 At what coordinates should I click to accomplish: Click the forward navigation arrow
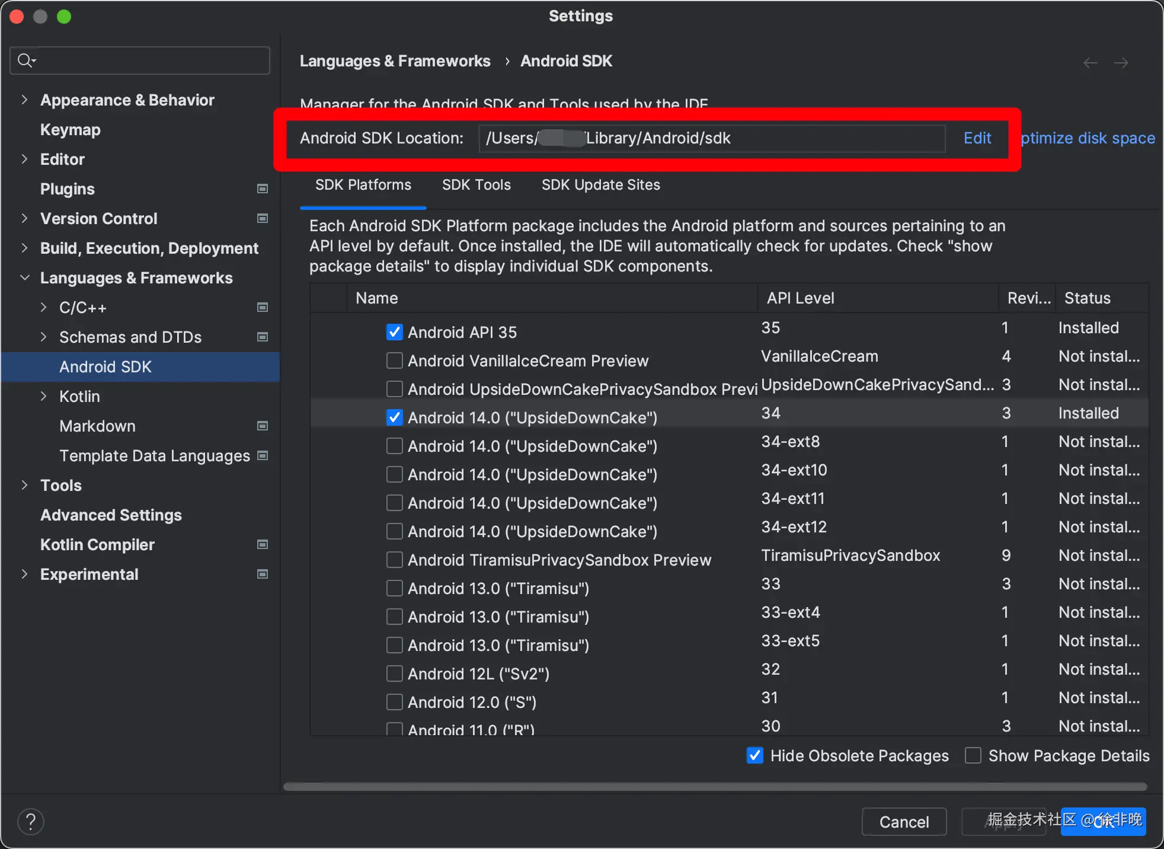click(1121, 63)
